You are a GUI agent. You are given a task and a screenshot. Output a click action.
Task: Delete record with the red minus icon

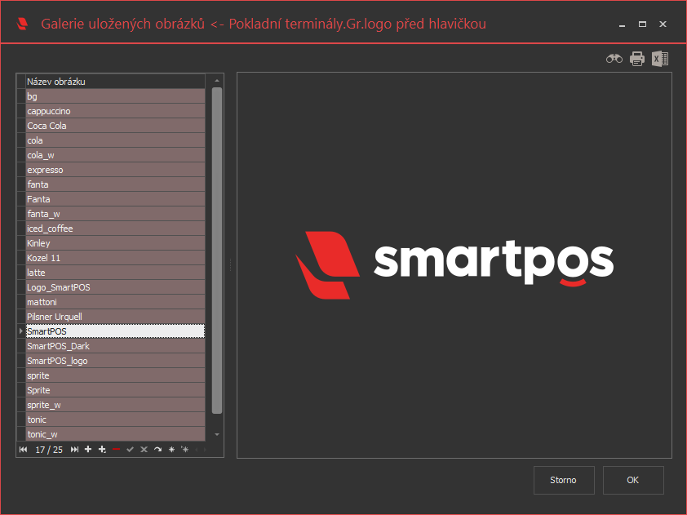[116, 449]
